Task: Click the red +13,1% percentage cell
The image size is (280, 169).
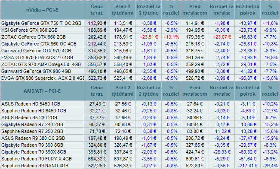Action: [x=171, y=37]
